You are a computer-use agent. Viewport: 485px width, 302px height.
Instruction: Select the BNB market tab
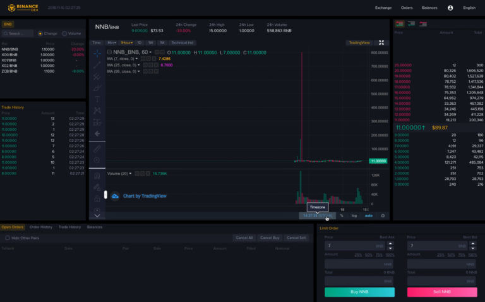point(8,24)
